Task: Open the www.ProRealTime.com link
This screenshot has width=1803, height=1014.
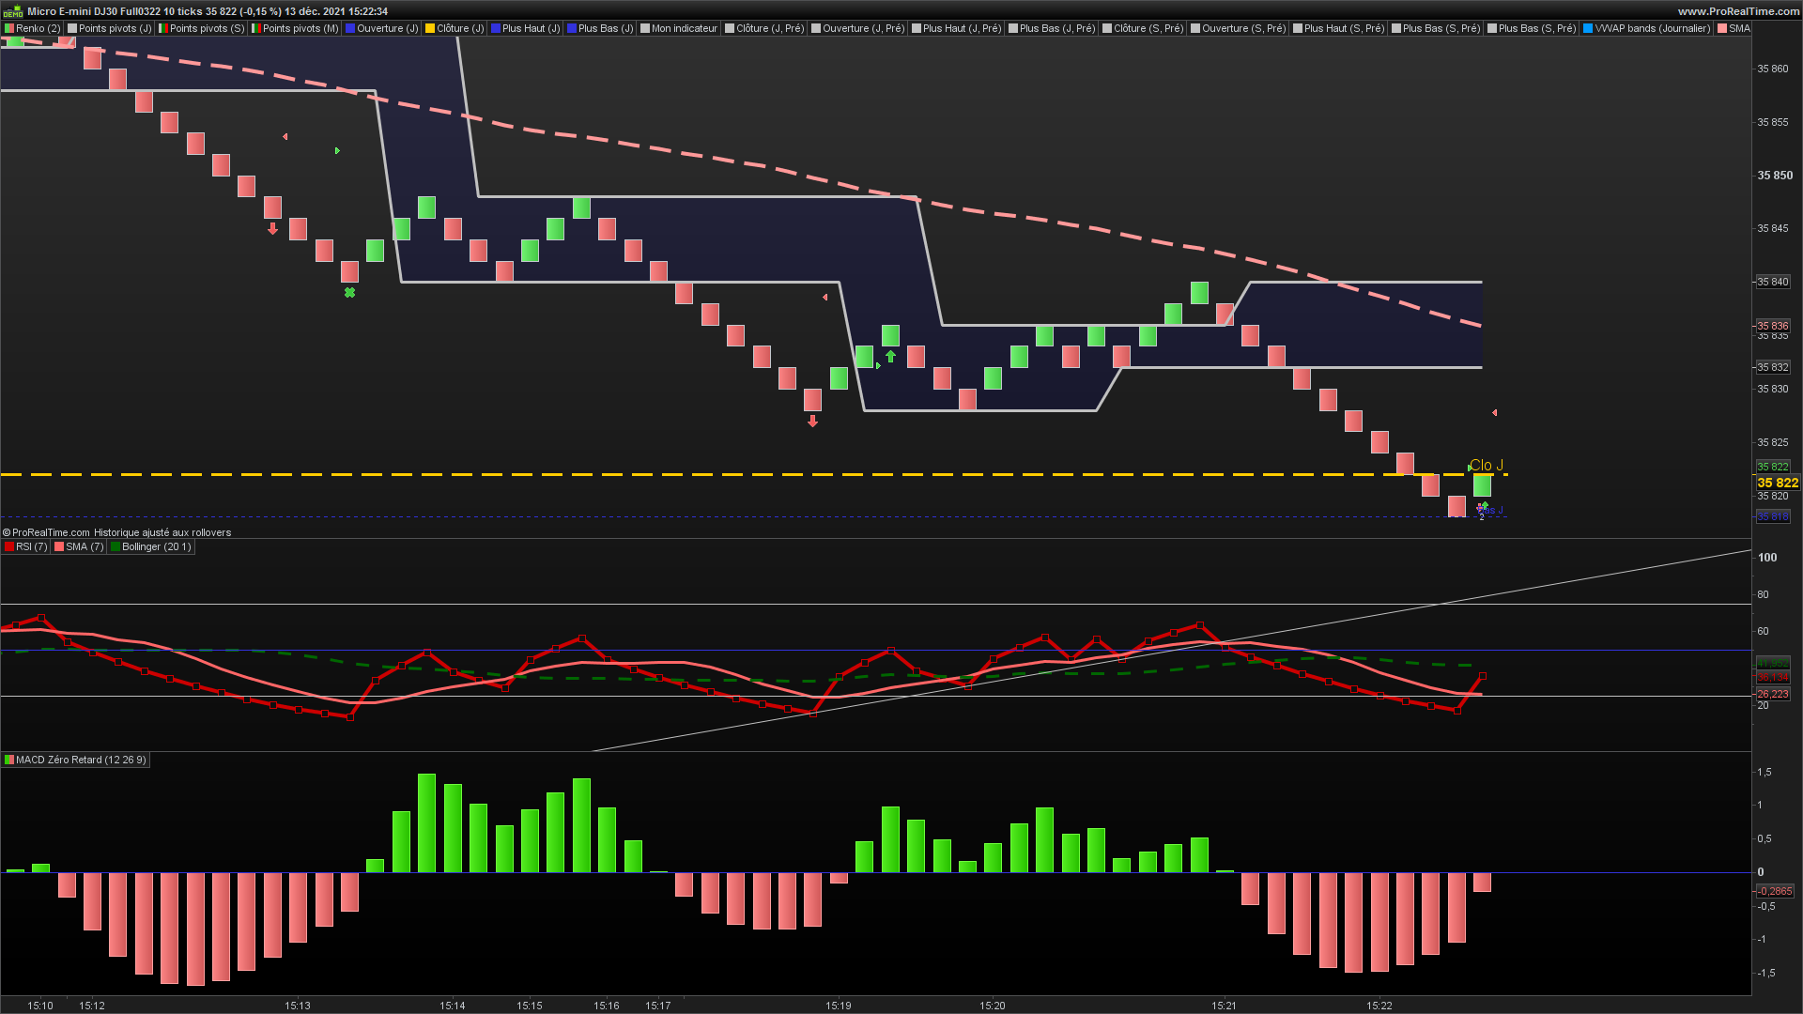Action: point(1738,11)
